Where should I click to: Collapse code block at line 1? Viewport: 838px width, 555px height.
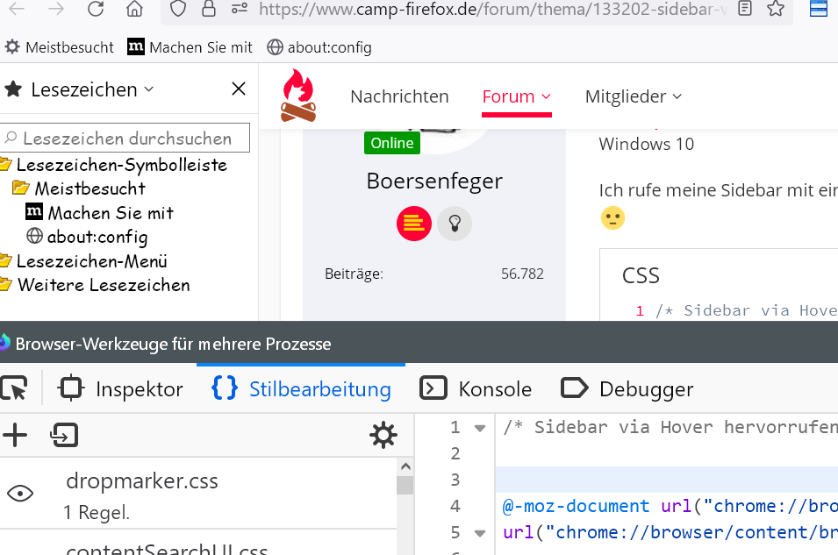tap(479, 428)
